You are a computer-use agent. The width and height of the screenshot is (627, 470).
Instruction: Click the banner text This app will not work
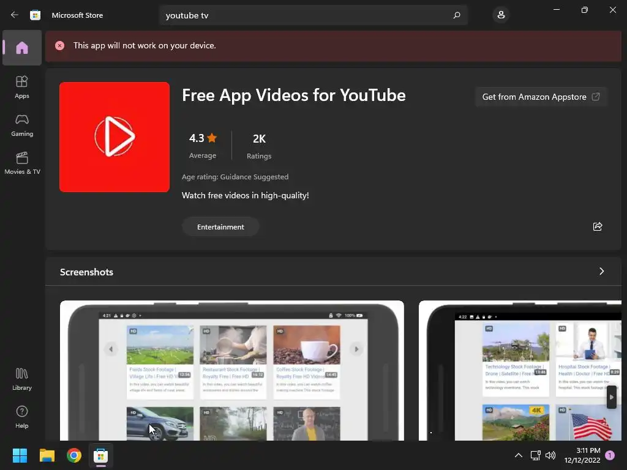pos(145,45)
